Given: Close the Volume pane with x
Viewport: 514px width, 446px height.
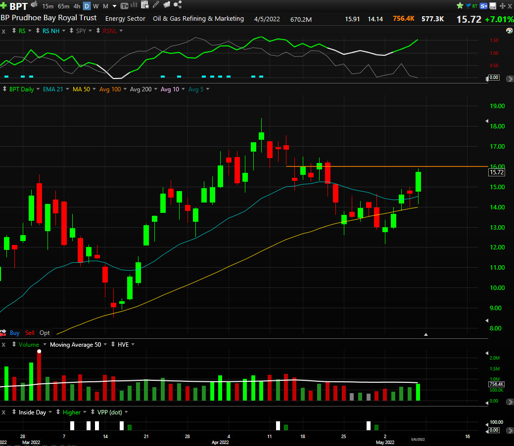Looking at the screenshot, I should tap(3, 345).
